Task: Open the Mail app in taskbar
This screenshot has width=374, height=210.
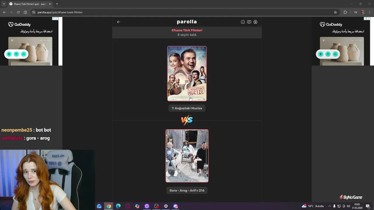Action: (99, 206)
